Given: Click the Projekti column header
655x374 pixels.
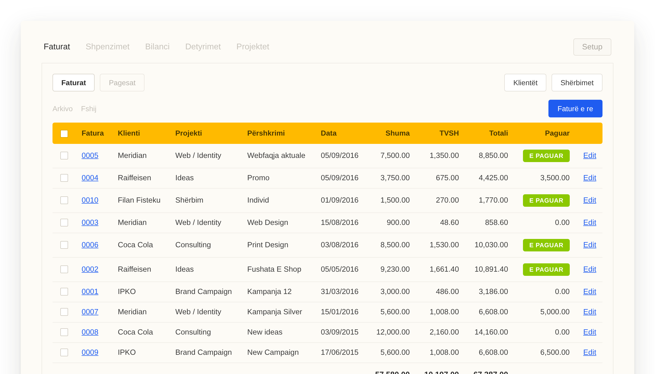Looking at the screenshot, I should 189,133.
